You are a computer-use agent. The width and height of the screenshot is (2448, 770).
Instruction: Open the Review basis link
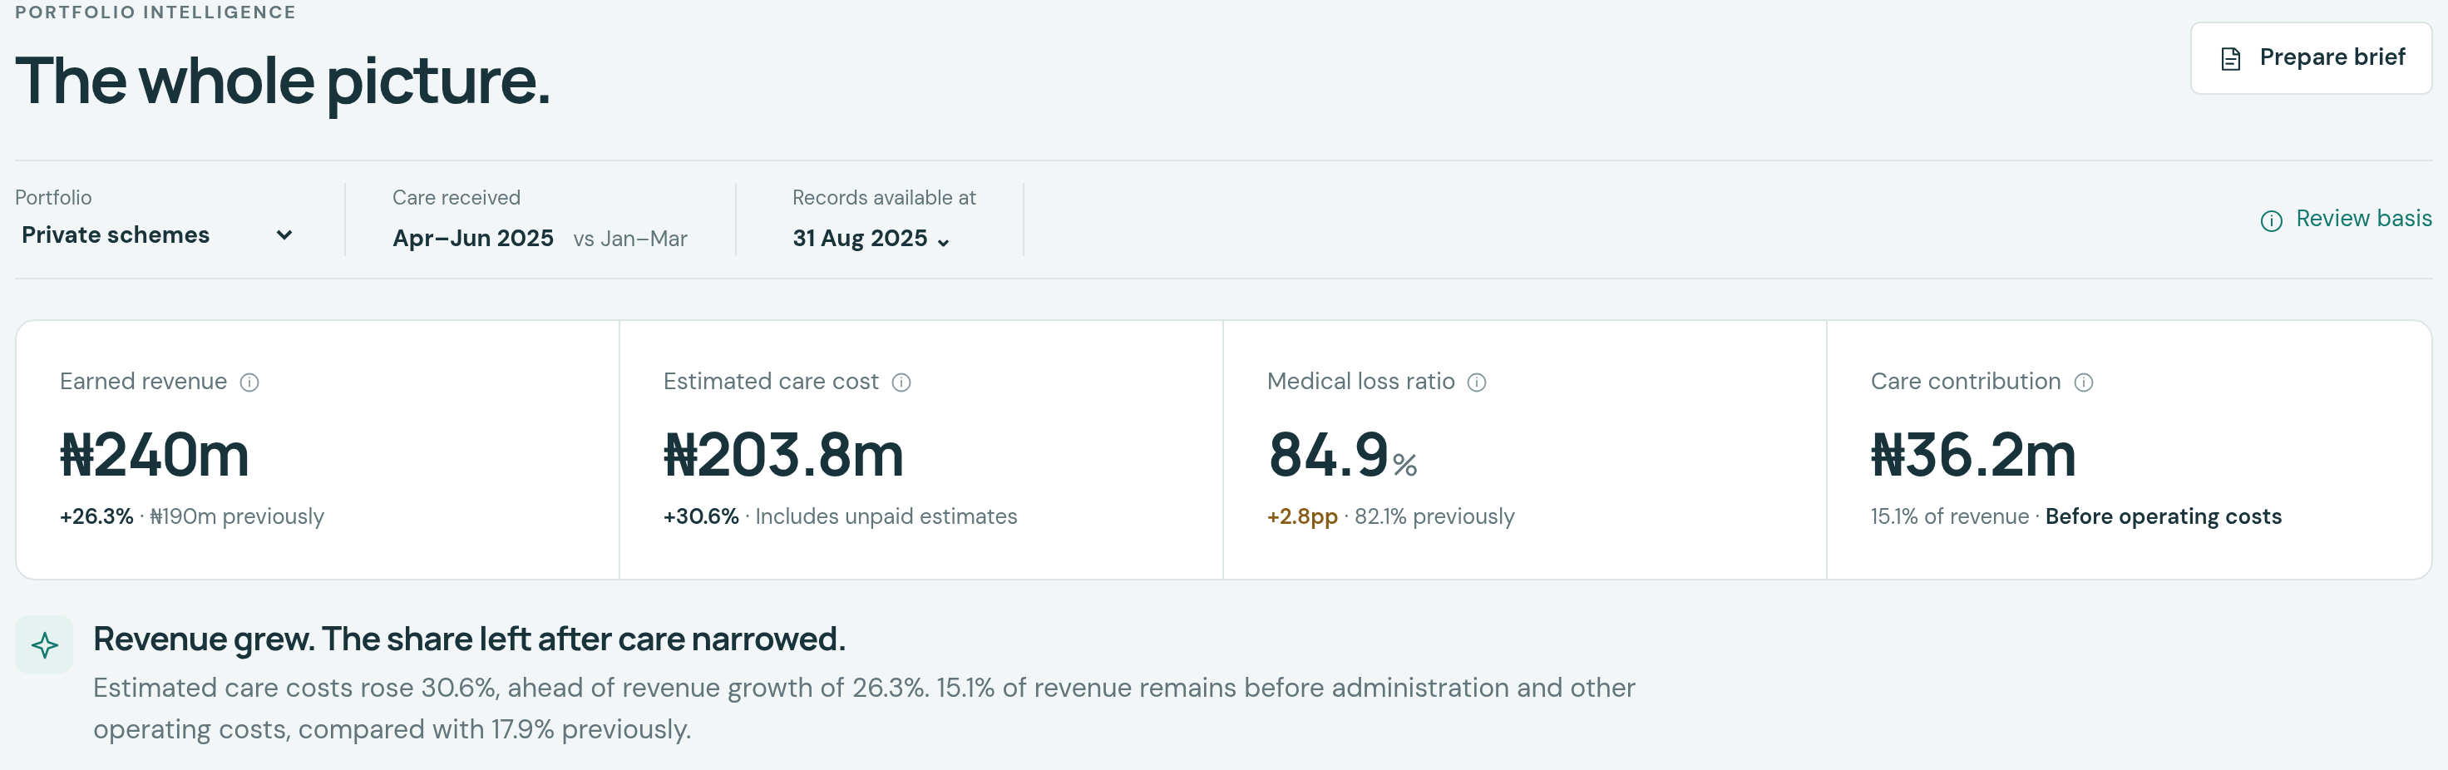(2346, 219)
